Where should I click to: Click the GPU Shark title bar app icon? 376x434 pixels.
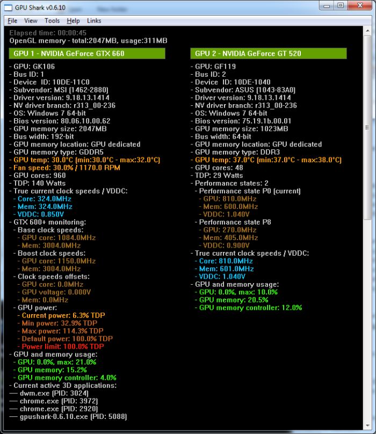(8, 8)
